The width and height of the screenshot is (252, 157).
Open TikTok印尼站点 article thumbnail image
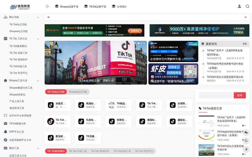206,150
